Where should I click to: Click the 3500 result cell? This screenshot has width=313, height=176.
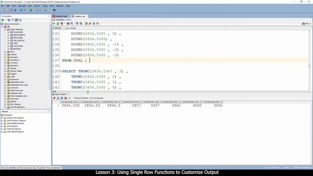[197, 106]
